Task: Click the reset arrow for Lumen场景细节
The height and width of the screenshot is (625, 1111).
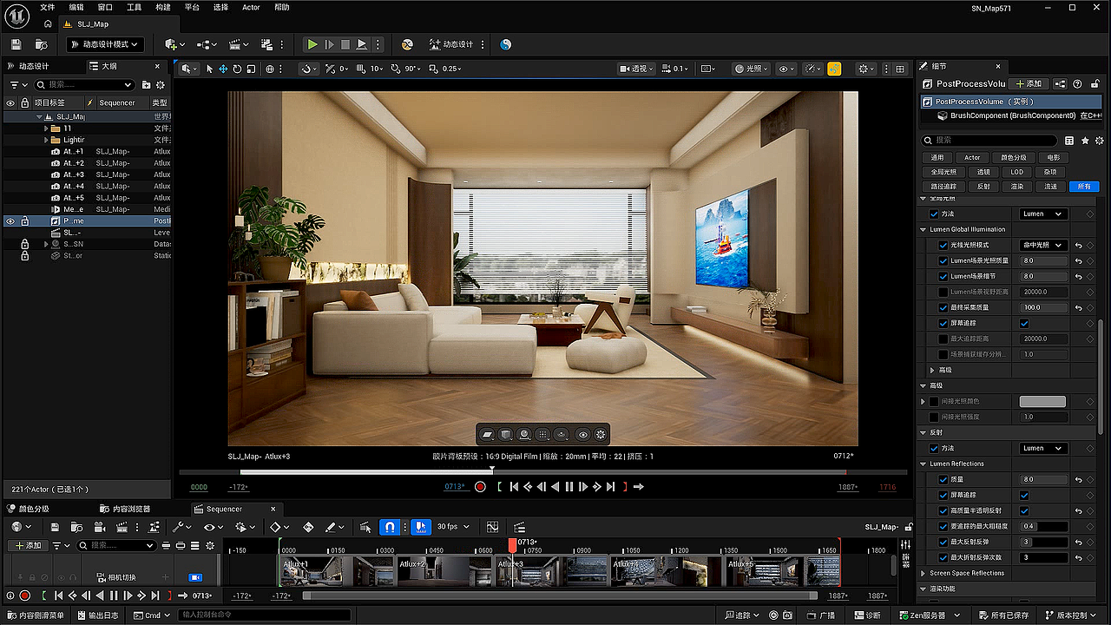Action: [x=1078, y=276]
